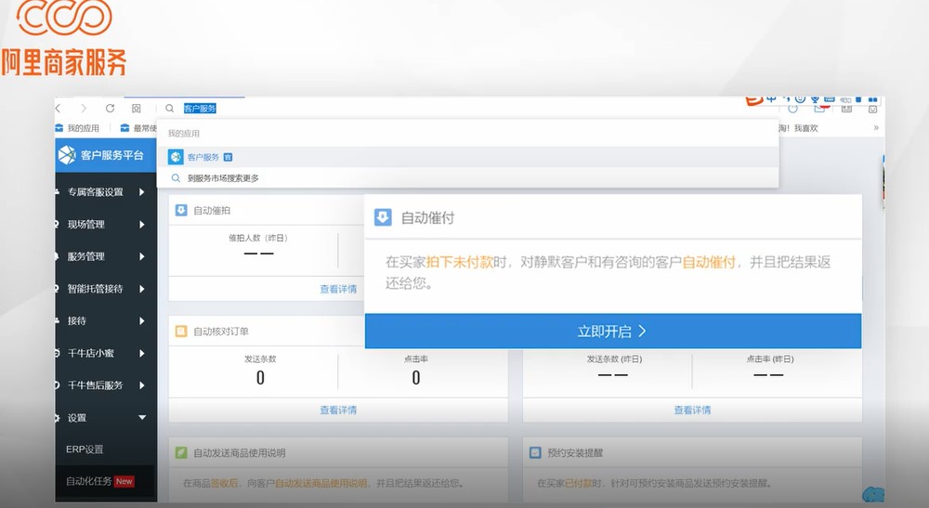Choose the 客户服务 suggestion text
This screenshot has width=929, height=508.
[203, 158]
